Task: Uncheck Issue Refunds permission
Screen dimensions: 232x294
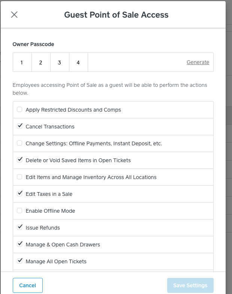Action: [x=19, y=227]
